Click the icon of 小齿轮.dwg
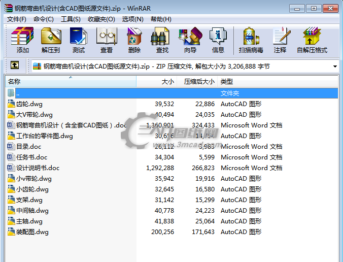The image size is (343, 262). 11,189
